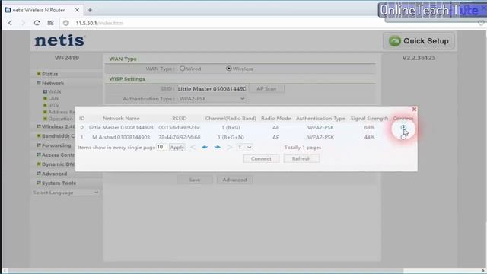487x274 pixels.
Task: Expand the Network menu in sidebar
Action: pos(53,83)
